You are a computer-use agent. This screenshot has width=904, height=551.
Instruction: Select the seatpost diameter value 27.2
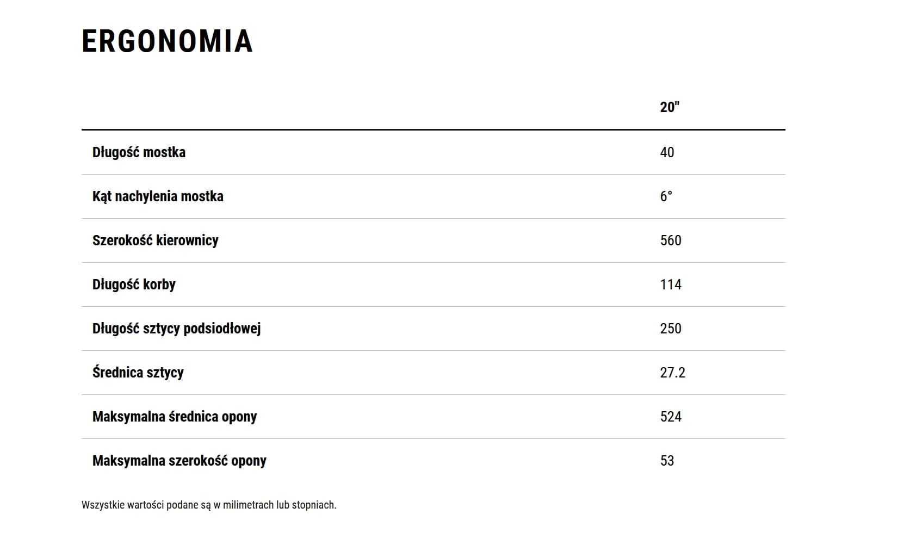pyautogui.click(x=672, y=373)
